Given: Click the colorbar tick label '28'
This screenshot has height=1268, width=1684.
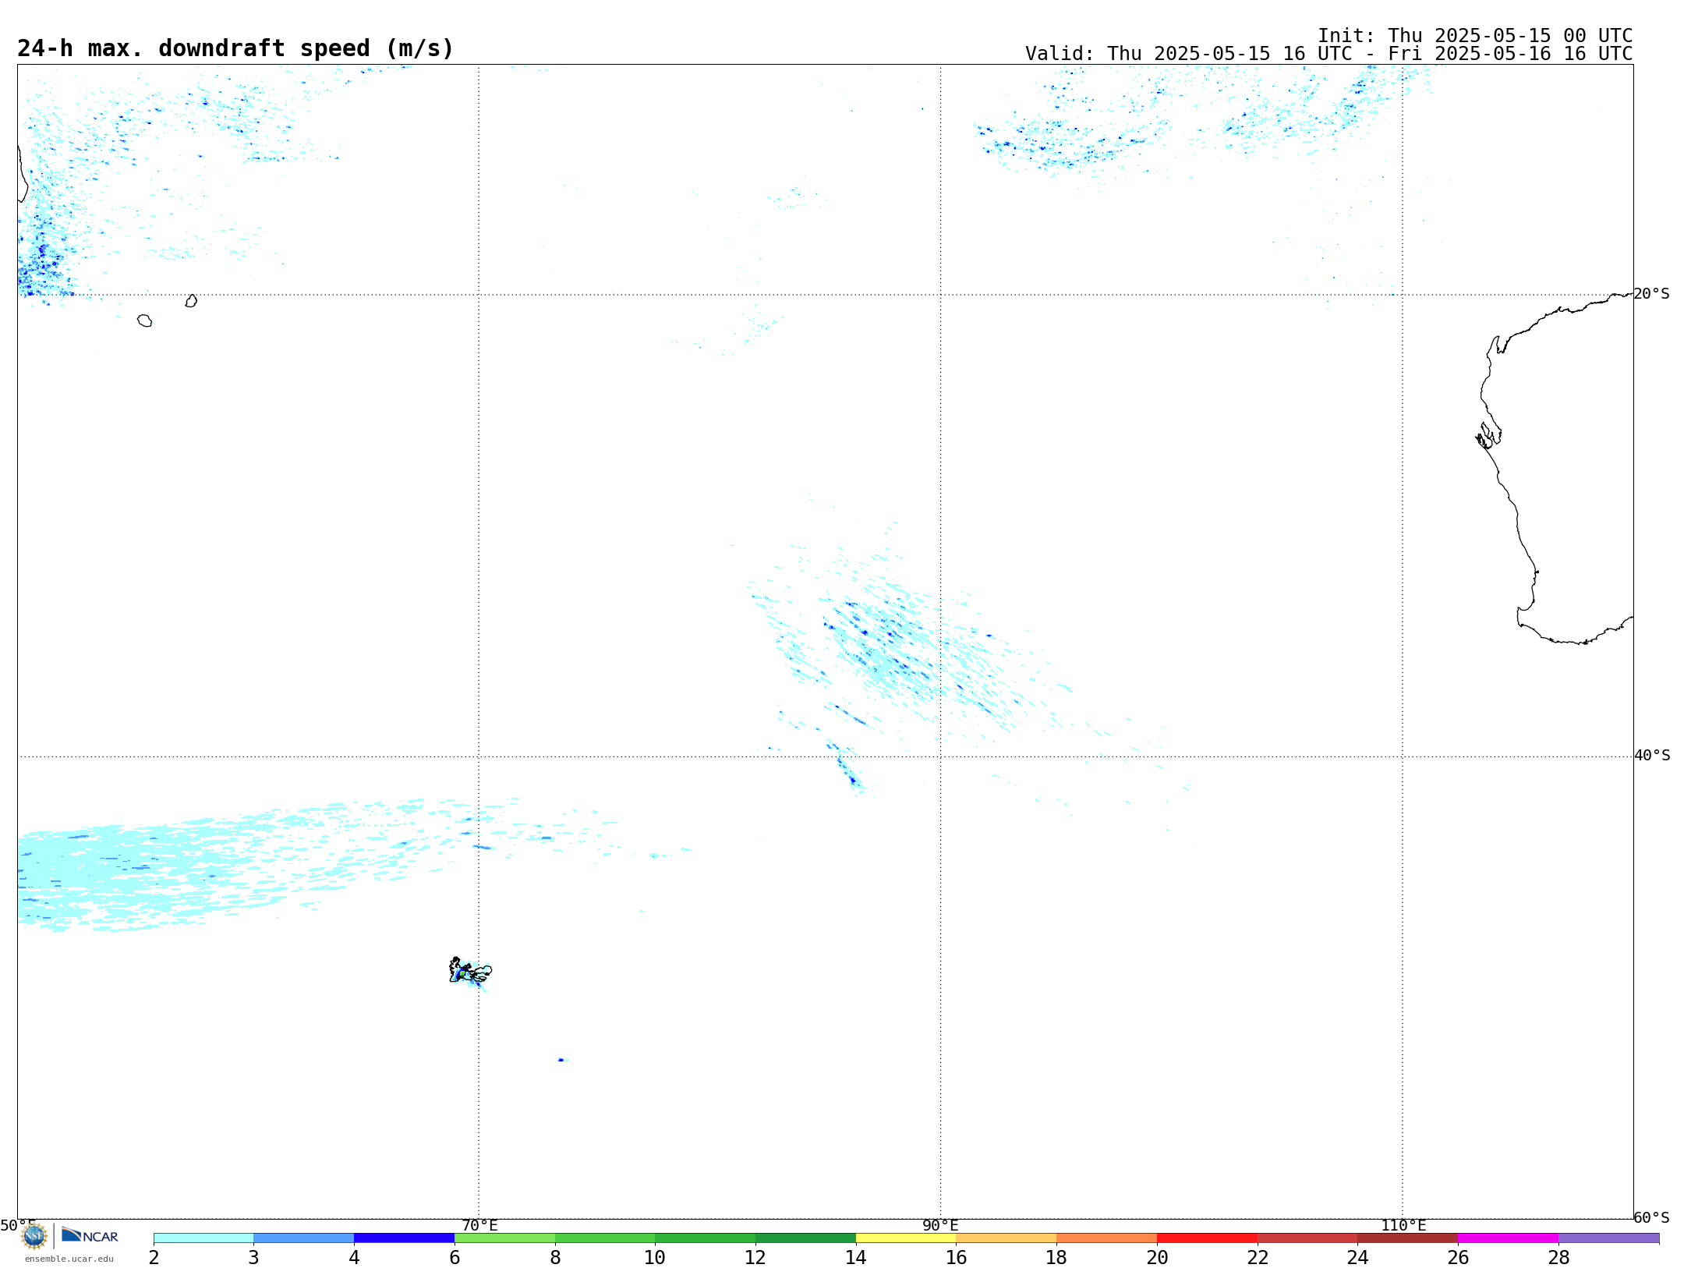Looking at the screenshot, I should coord(1558,1258).
